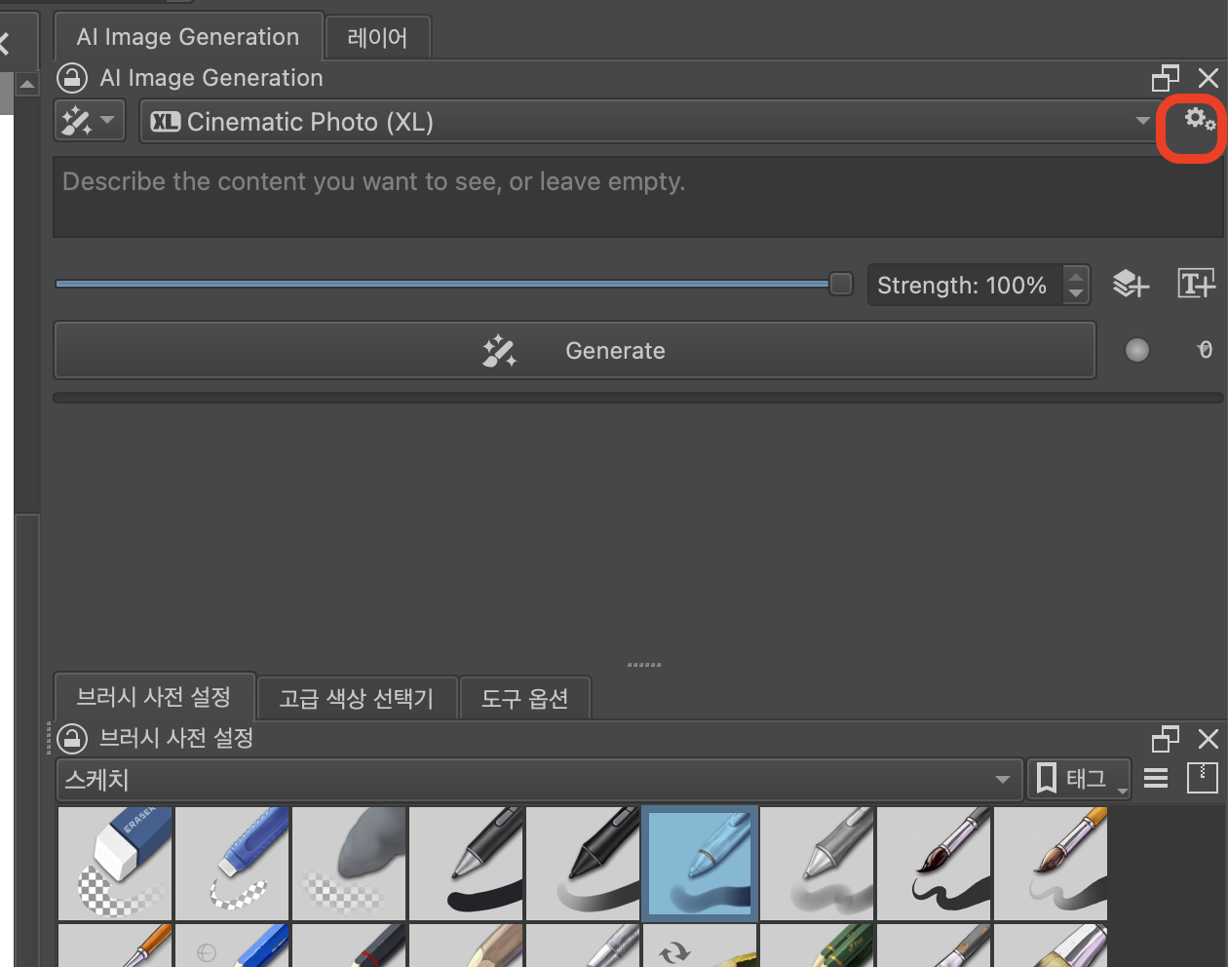Switch to the 레이어 tab
This screenshot has height=967, width=1228.
378,38
